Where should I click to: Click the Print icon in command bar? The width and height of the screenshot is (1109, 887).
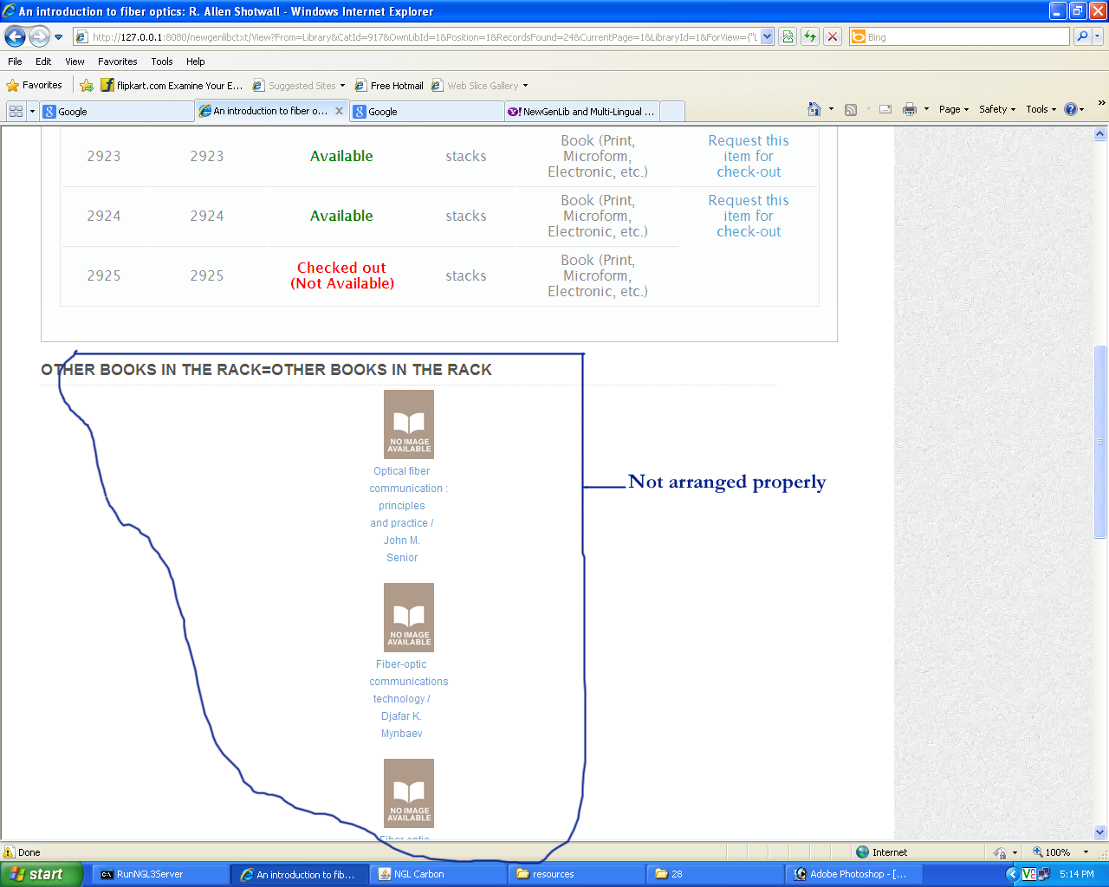pyautogui.click(x=909, y=109)
